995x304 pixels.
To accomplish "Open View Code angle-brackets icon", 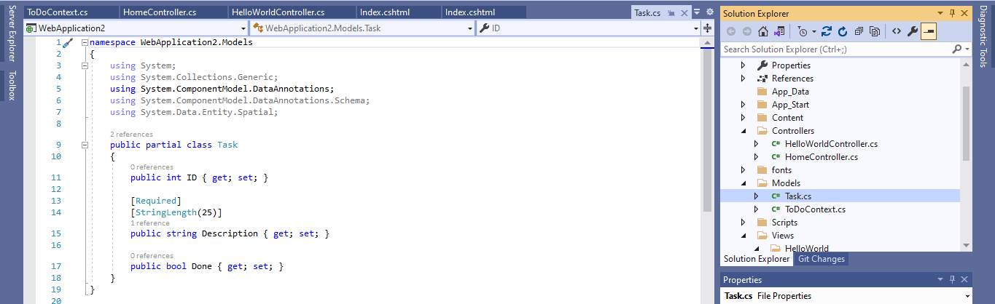I will tap(896, 31).
